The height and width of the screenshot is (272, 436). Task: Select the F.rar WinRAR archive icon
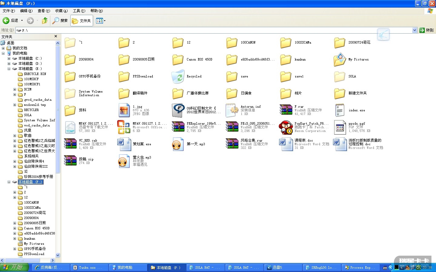pyautogui.click(x=286, y=110)
